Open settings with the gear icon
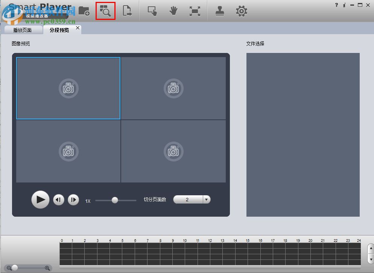Viewport: 374px width, 273px height. coord(242,11)
